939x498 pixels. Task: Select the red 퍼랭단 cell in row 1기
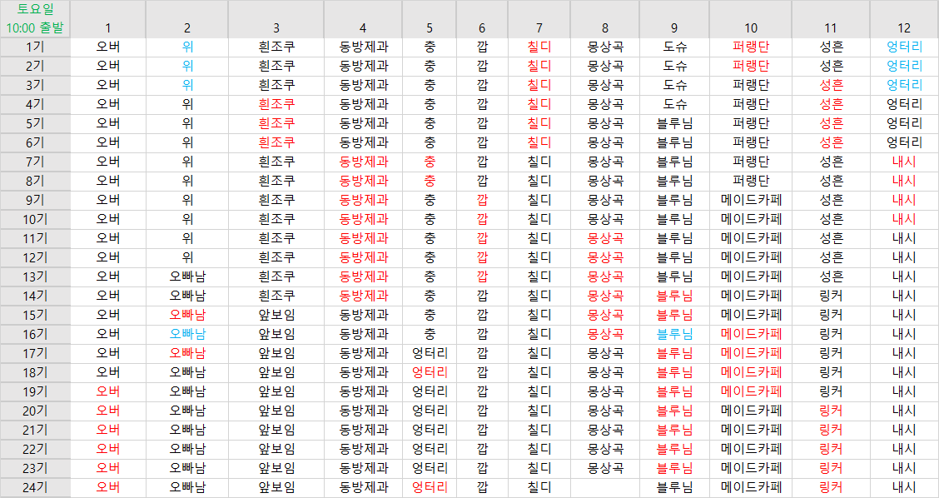click(x=750, y=47)
